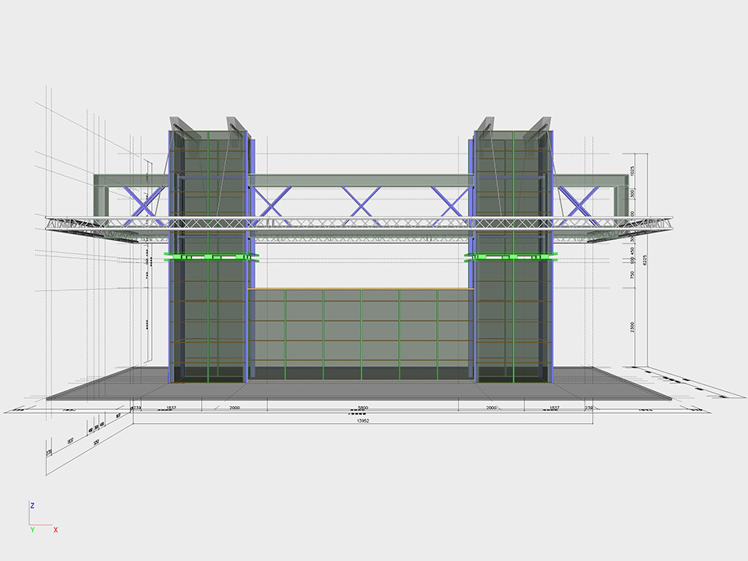Select the orange top edge of center wall
Image resolution: width=748 pixels, height=561 pixels.
coord(361,289)
